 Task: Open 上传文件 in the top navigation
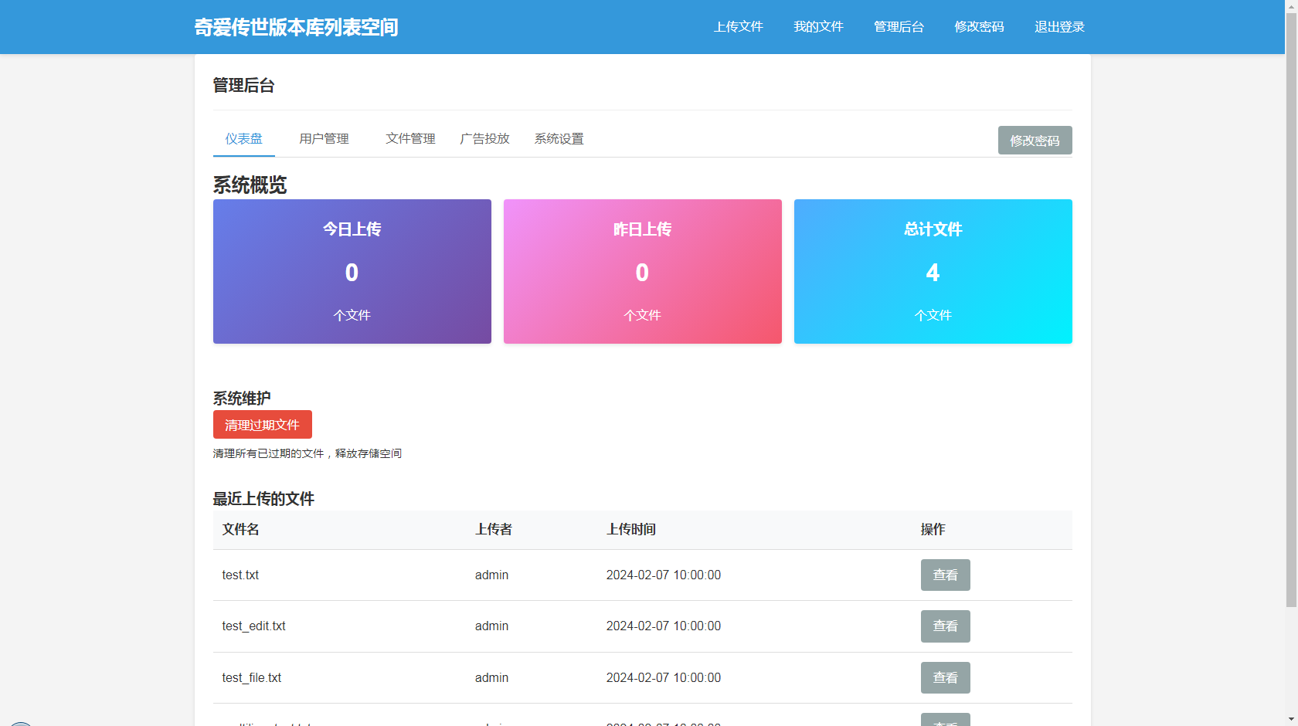pyautogui.click(x=738, y=27)
